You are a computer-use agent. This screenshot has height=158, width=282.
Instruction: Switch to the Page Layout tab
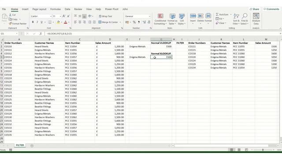click(39, 9)
